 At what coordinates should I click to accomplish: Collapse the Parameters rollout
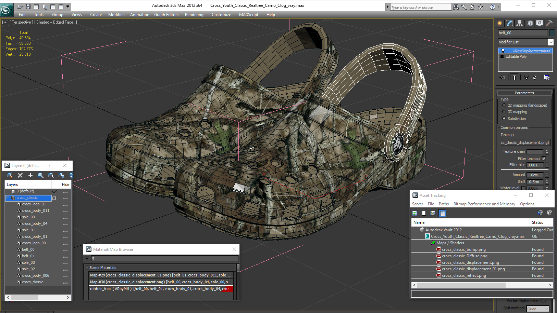click(x=499, y=93)
